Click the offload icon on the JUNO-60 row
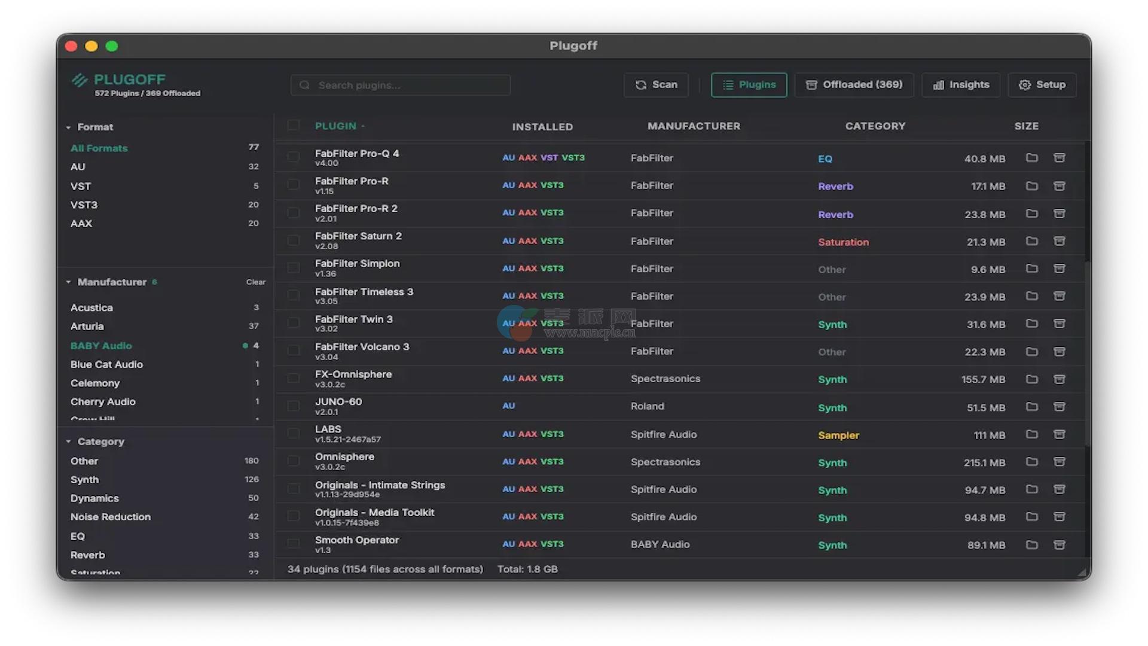 (1059, 407)
